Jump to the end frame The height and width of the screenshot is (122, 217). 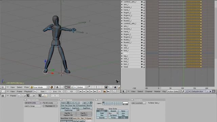point(95,91)
